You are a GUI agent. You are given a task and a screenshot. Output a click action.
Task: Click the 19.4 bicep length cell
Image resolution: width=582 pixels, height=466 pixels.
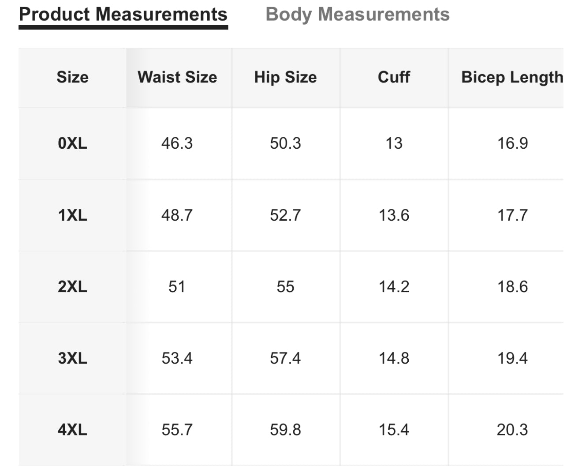tap(512, 358)
